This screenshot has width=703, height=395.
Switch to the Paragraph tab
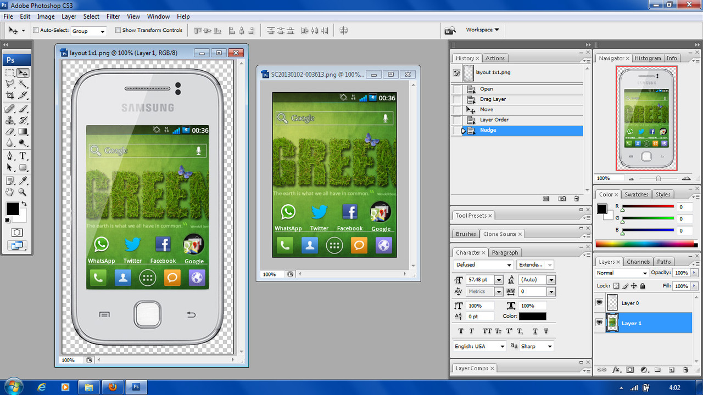(x=505, y=252)
